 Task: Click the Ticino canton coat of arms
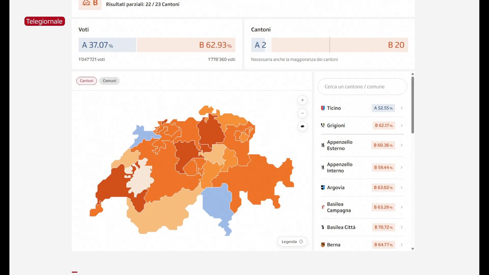click(x=323, y=108)
